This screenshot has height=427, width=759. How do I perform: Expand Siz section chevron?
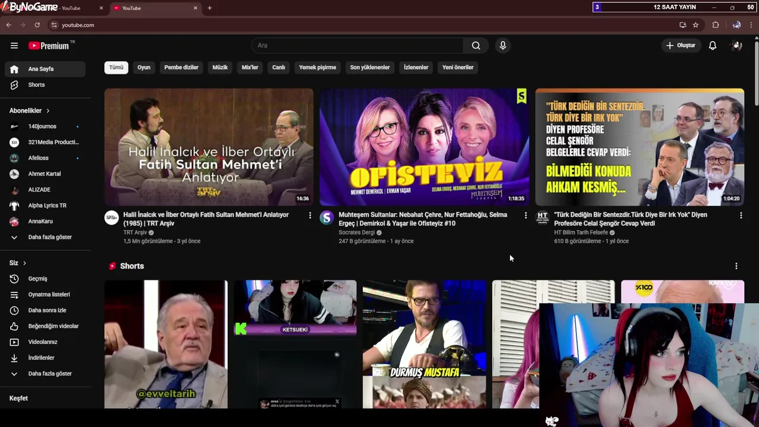[x=24, y=263]
